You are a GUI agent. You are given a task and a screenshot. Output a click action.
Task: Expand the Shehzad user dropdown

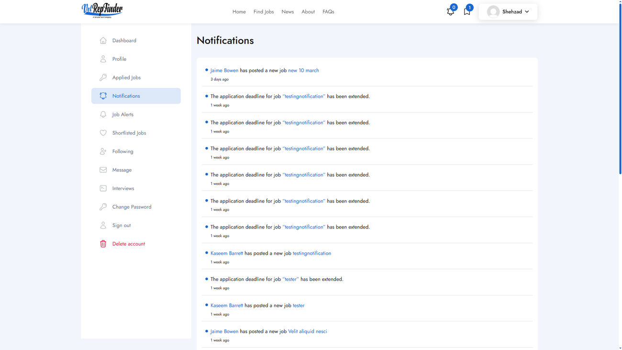pyautogui.click(x=508, y=12)
